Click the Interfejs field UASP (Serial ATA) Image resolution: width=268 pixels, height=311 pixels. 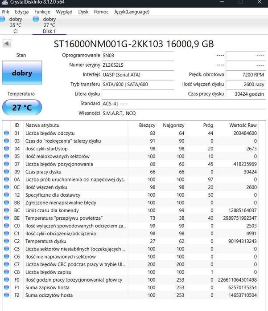pos(138,75)
